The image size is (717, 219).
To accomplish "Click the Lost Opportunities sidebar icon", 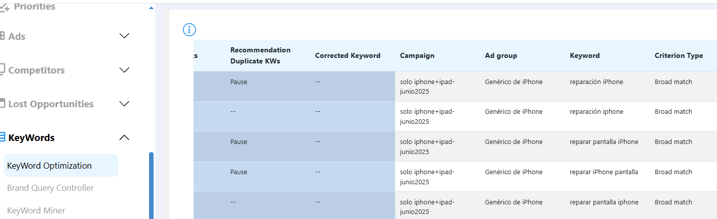I will pos(3,104).
